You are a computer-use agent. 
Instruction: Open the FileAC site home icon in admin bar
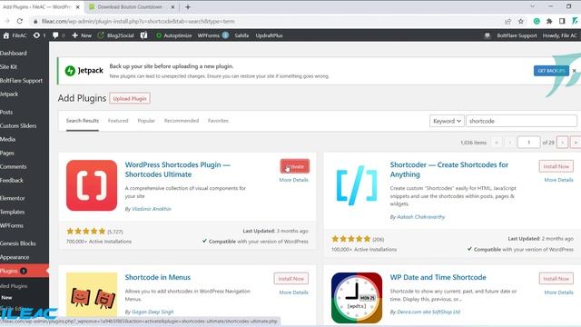pos(15,35)
